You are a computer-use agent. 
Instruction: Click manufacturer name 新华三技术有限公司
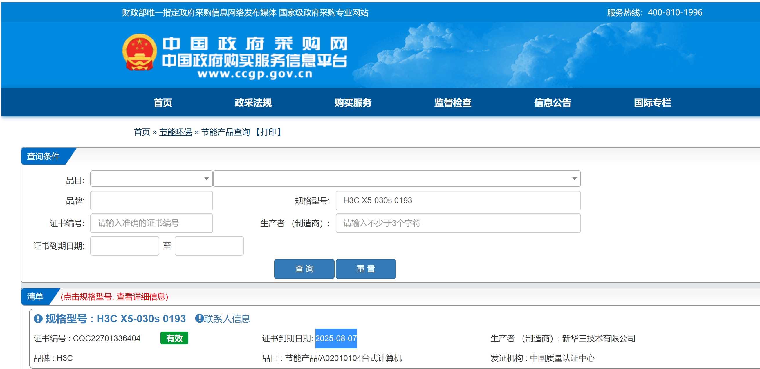599,338
